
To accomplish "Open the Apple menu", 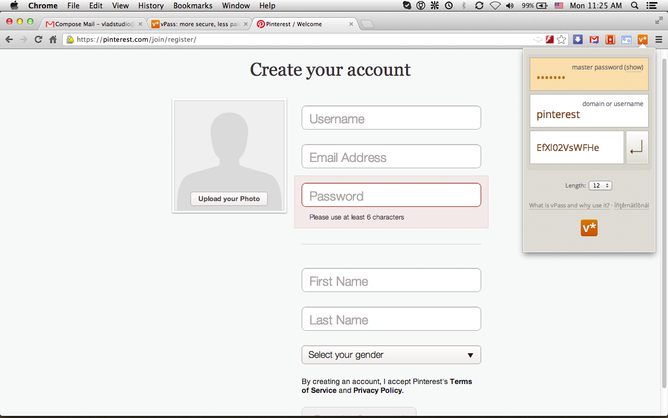I will click(14, 6).
